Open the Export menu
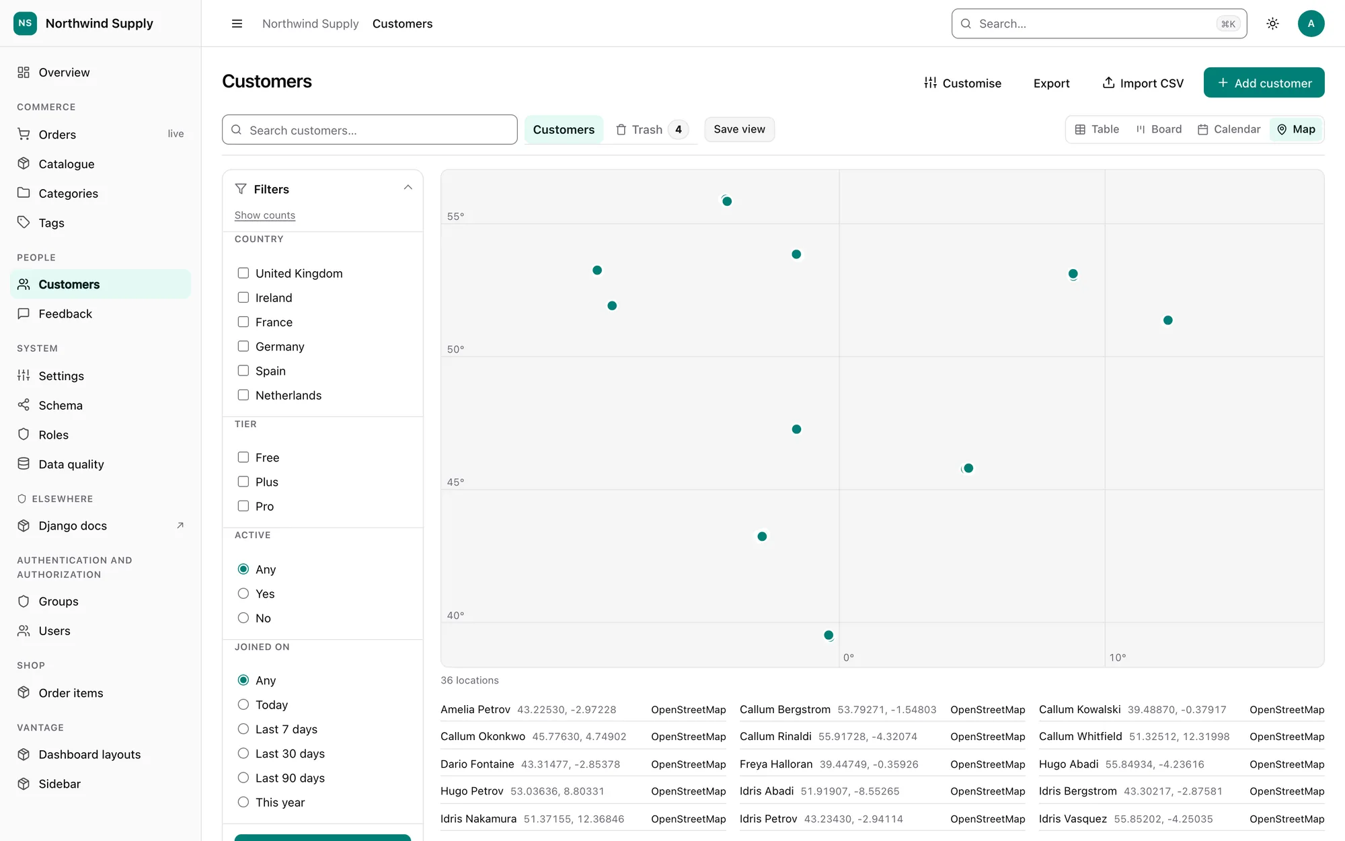Image resolution: width=1345 pixels, height=841 pixels. (1051, 83)
